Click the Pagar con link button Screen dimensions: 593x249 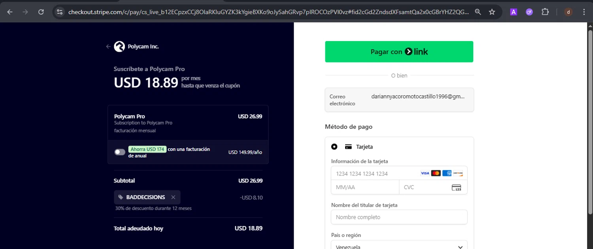click(399, 52)
